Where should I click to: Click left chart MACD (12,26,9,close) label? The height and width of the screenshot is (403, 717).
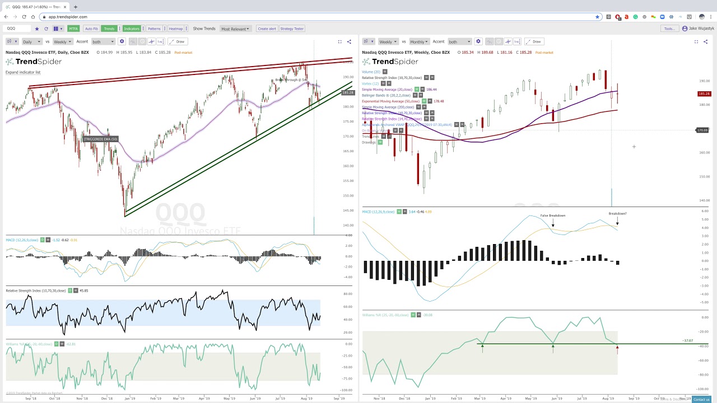click(x=22, y=240)
